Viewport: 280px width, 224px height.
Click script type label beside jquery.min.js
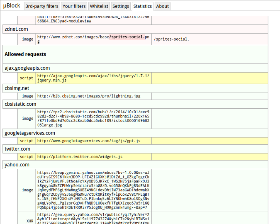(x=27, y=78)
